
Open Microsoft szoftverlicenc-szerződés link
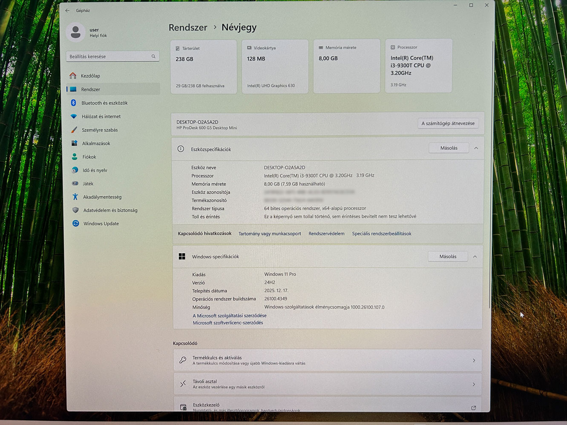tap(228, 323)
